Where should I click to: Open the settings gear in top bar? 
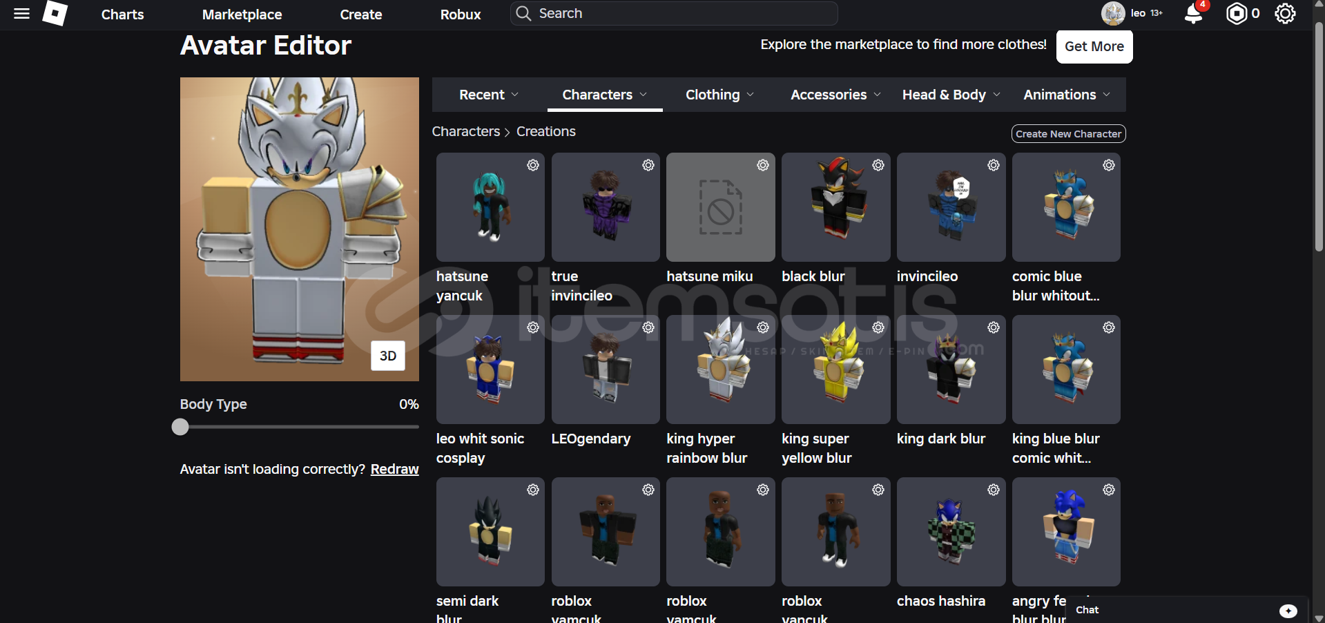pos(1285,14)
